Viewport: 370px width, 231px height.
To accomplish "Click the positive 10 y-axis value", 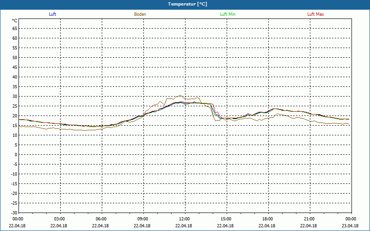I will [x=15, y=135].
